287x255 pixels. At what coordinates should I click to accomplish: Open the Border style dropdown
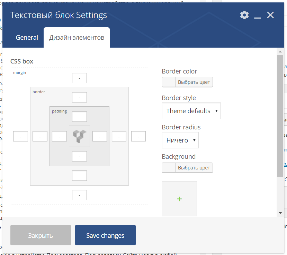tap(191, 111)
